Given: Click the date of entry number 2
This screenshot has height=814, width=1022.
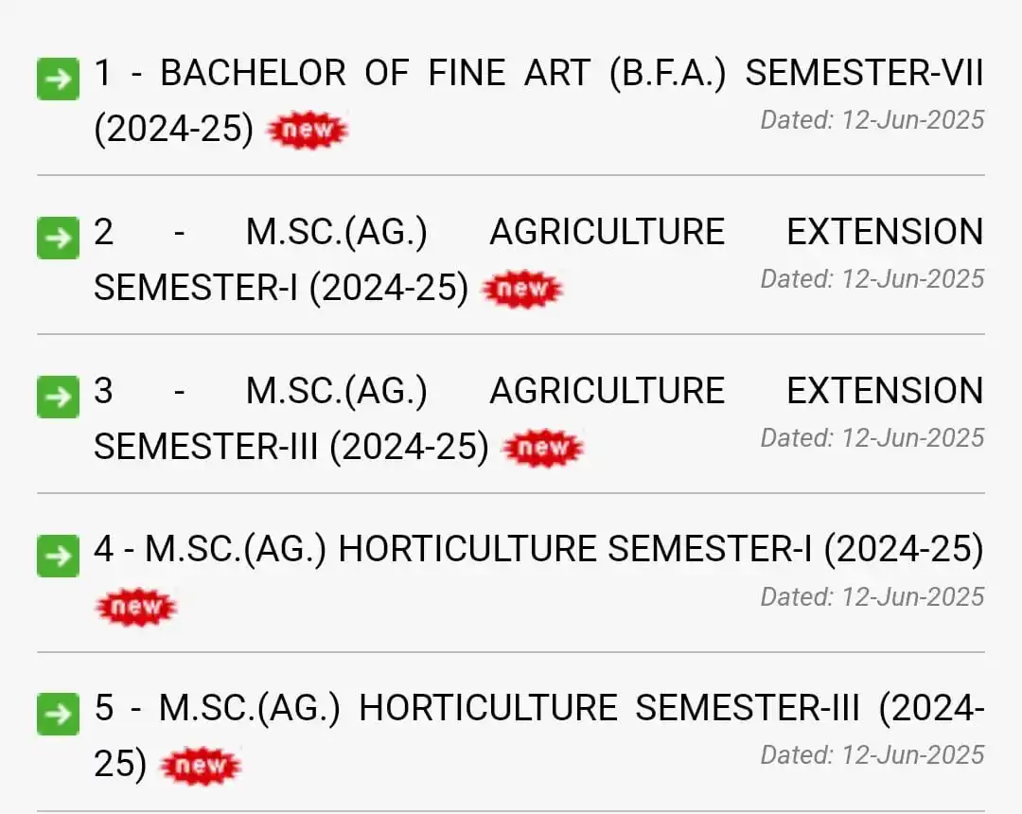Looking at the screenshot, I should point(872,279).
